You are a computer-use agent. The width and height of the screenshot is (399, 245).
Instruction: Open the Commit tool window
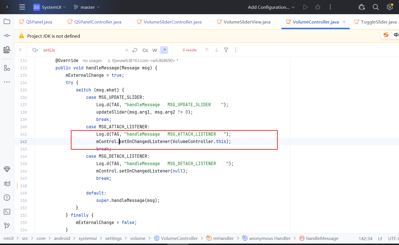pyautogui.click(x=7, y=35)
